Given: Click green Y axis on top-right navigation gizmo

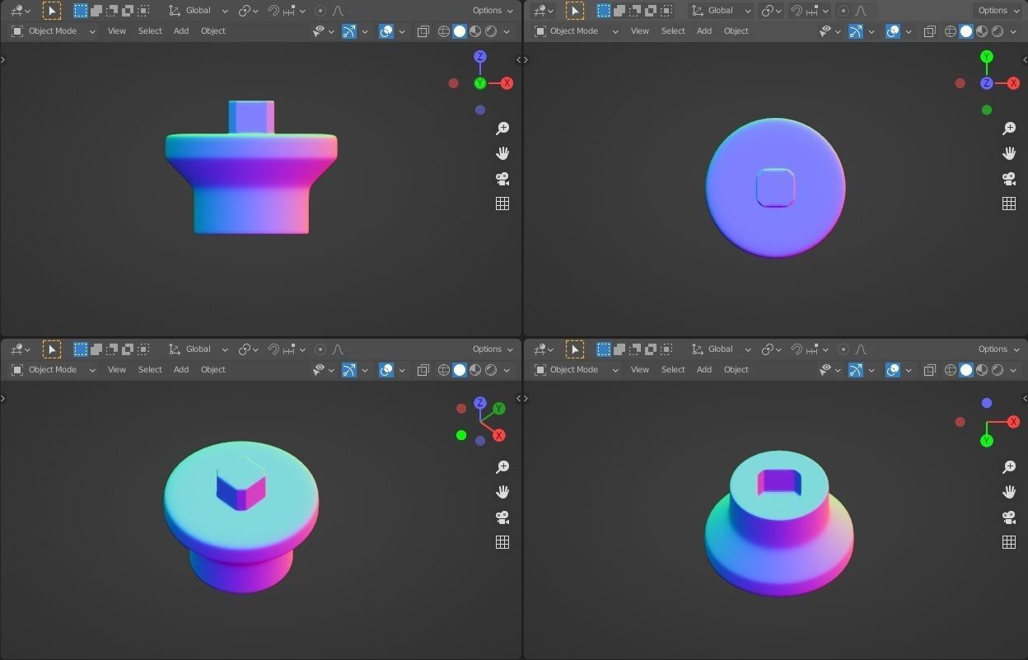Looking at the screenshot, I should coord(987,57).
